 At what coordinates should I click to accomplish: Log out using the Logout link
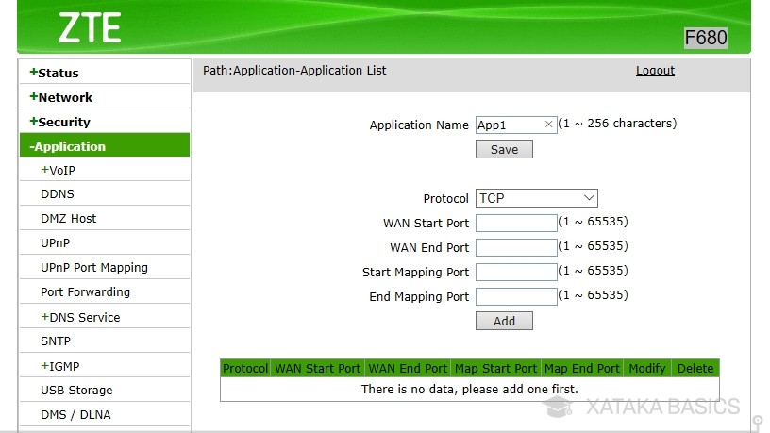[655, 71]
